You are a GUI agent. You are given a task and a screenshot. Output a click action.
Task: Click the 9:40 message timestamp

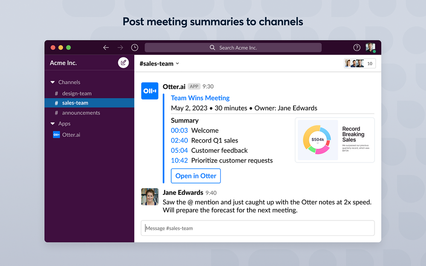(x=211, y=193)
